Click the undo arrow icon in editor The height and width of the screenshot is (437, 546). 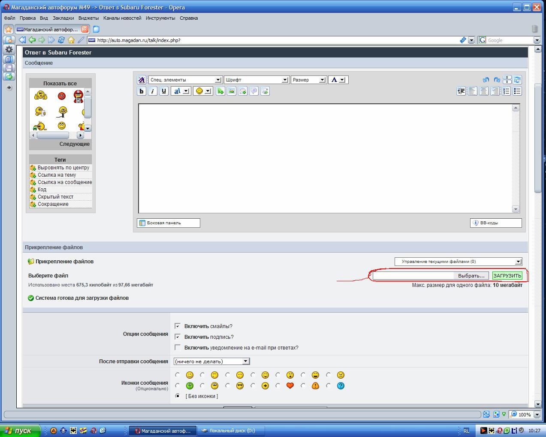point(486,80)
